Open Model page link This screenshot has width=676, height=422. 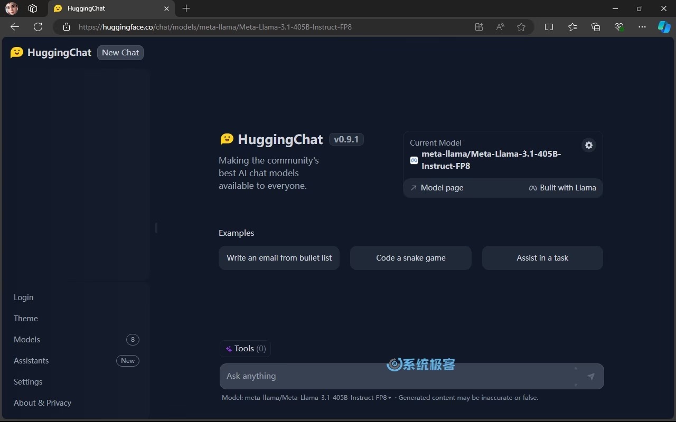coord(437,188)
